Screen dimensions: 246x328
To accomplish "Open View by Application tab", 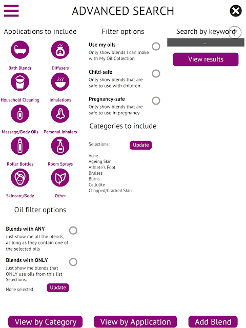I will [x=135, y=322].
